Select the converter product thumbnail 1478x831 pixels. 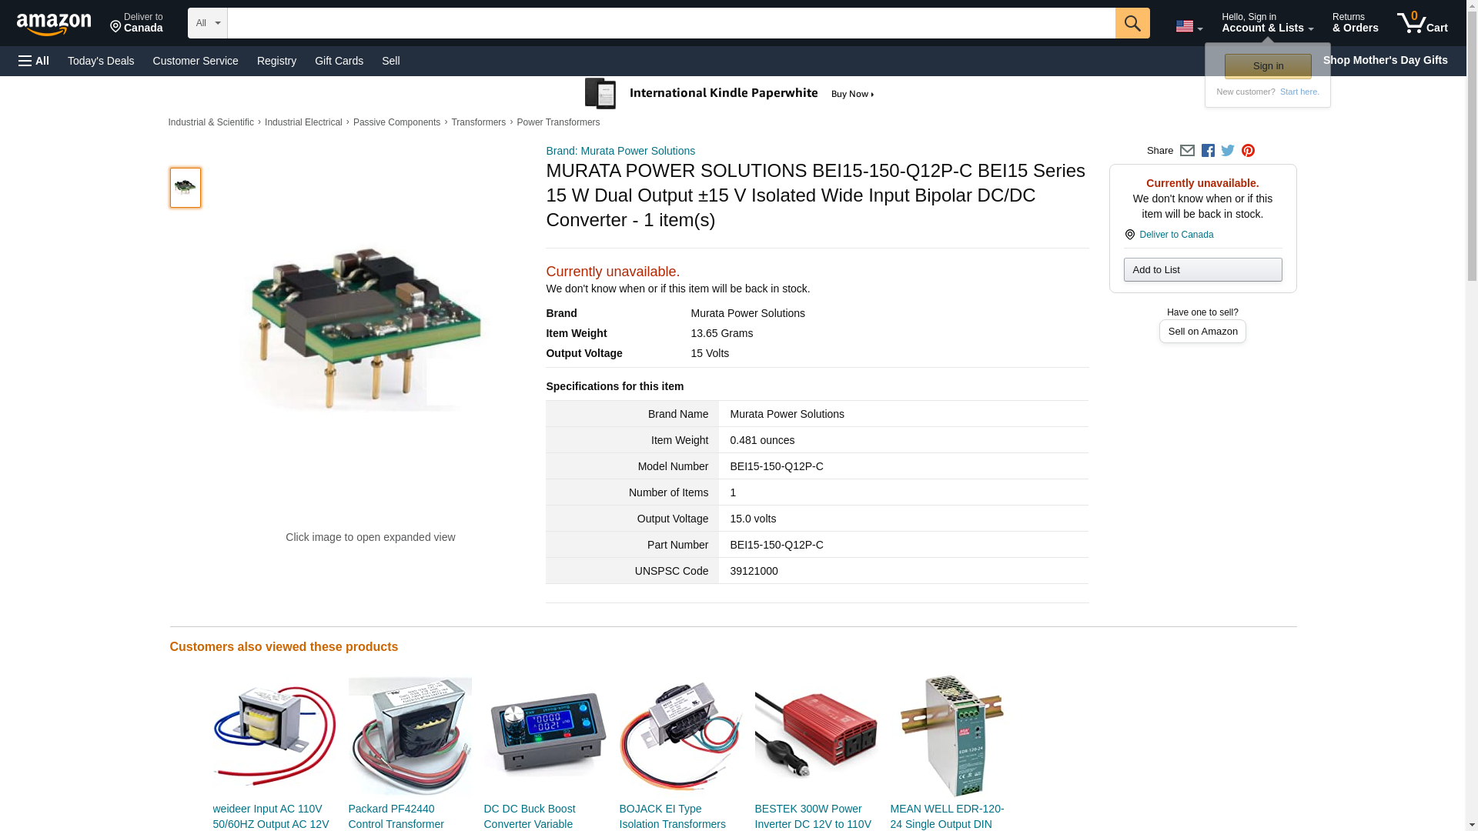pos(186,188)
